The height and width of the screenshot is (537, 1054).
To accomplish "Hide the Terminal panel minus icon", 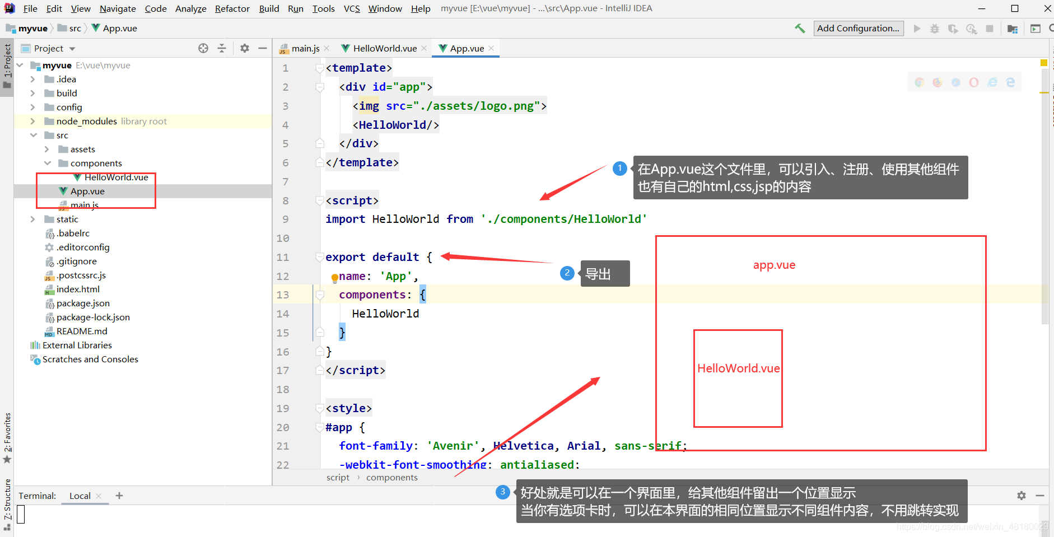I will pos(1040,496).
